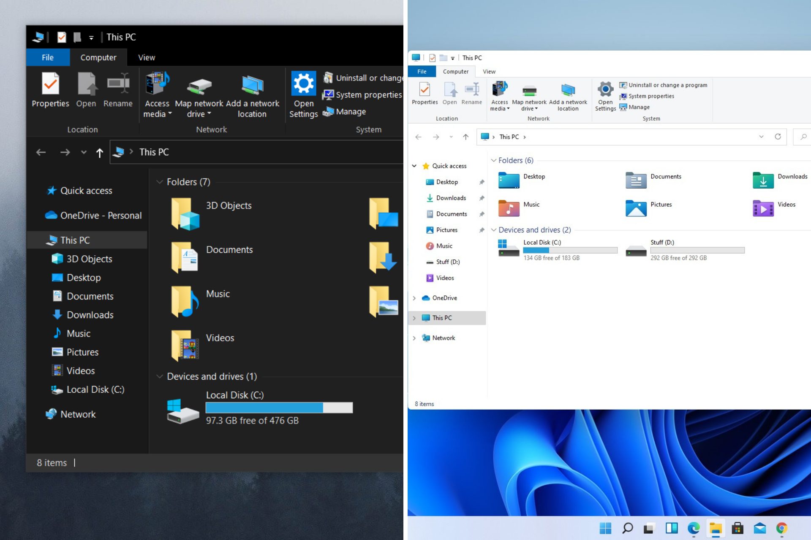Select Computer tab in dark window
The height and width of the screenshot is (540, 811).
(x=98, y=57)
